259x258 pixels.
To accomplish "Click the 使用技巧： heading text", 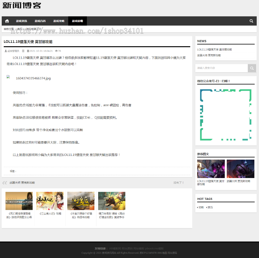I will pyautogui.click(x=20, y=93).
